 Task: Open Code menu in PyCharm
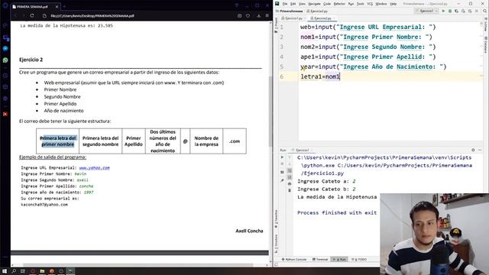pos(327,4)
